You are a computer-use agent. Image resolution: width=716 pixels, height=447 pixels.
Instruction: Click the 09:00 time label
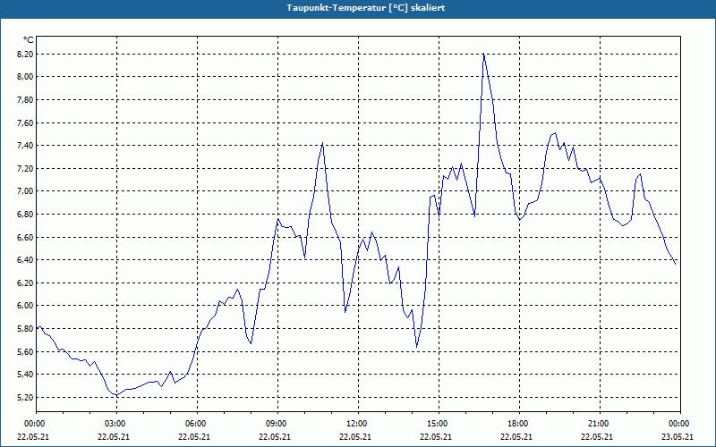[x=277, y=424]
